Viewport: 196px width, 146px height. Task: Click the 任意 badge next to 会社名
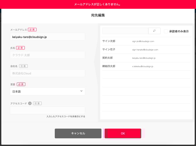pos(23,66)
